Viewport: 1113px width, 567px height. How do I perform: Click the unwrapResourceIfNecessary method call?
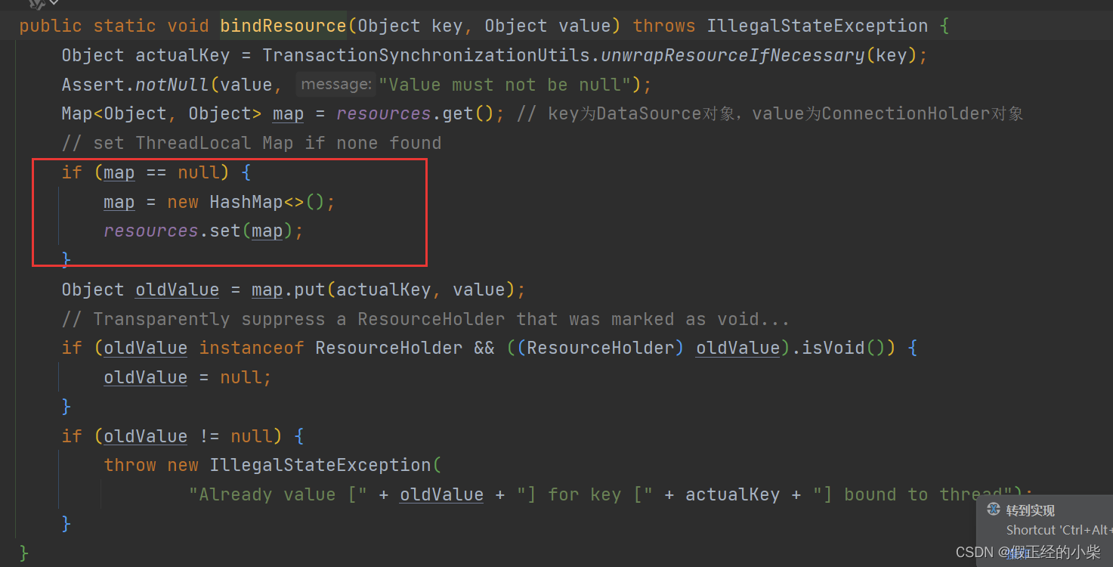[x=733, y=55]
